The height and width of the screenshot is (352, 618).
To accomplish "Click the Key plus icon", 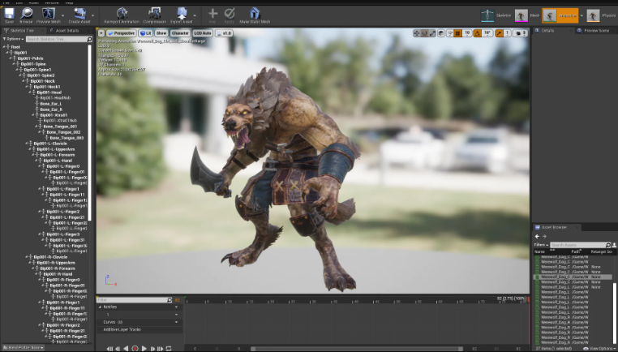I will point(212,14).
